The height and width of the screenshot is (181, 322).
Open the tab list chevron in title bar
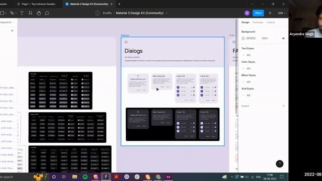coord(252,4)
